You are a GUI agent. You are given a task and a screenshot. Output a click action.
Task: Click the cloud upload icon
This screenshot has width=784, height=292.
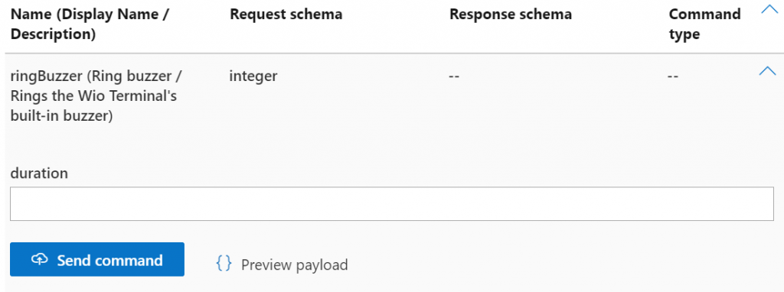(x=40, y=259)
